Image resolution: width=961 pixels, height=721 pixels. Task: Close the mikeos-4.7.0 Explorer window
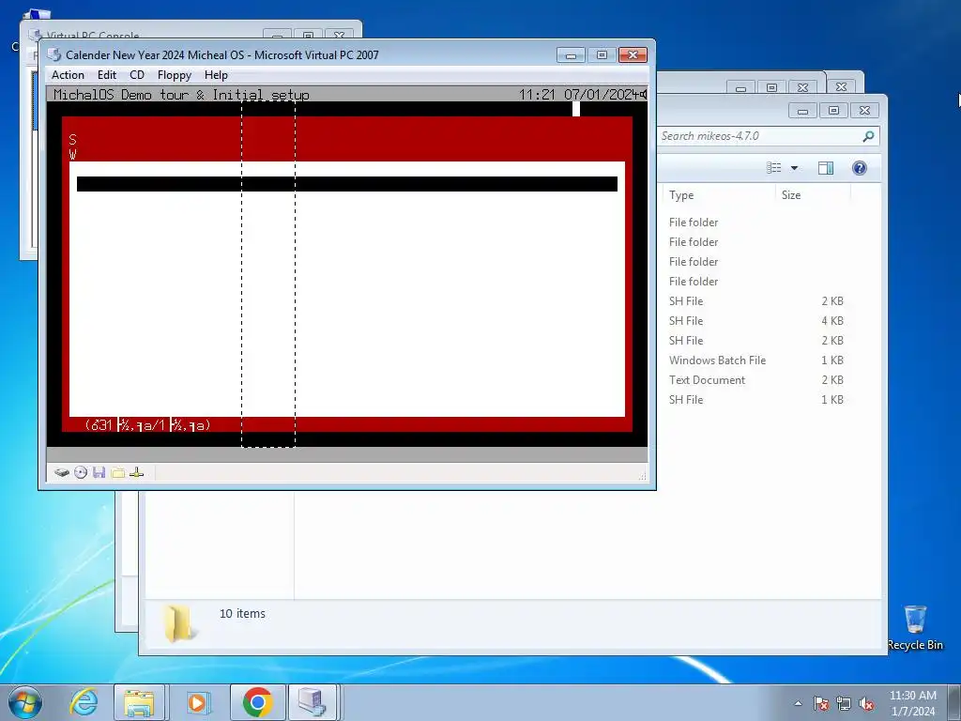[864, 111]
